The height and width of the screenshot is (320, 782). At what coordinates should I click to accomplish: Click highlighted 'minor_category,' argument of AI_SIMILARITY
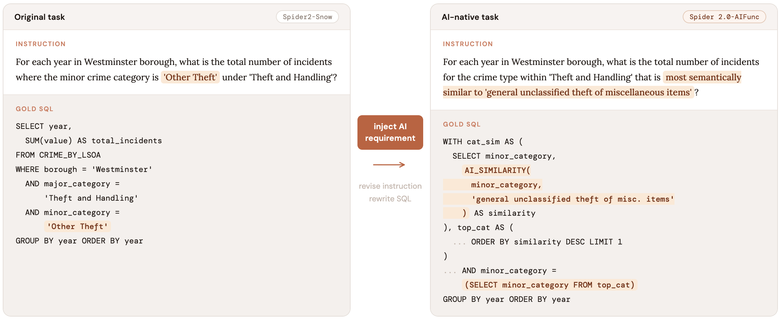point(506,185)
